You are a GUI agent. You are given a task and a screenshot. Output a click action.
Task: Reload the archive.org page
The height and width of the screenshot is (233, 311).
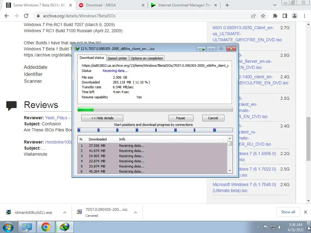tap(26, 16)
